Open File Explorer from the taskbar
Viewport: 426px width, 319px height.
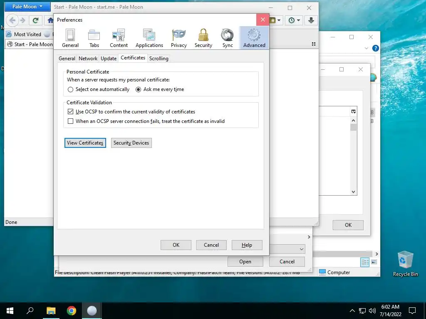point(51,311)
